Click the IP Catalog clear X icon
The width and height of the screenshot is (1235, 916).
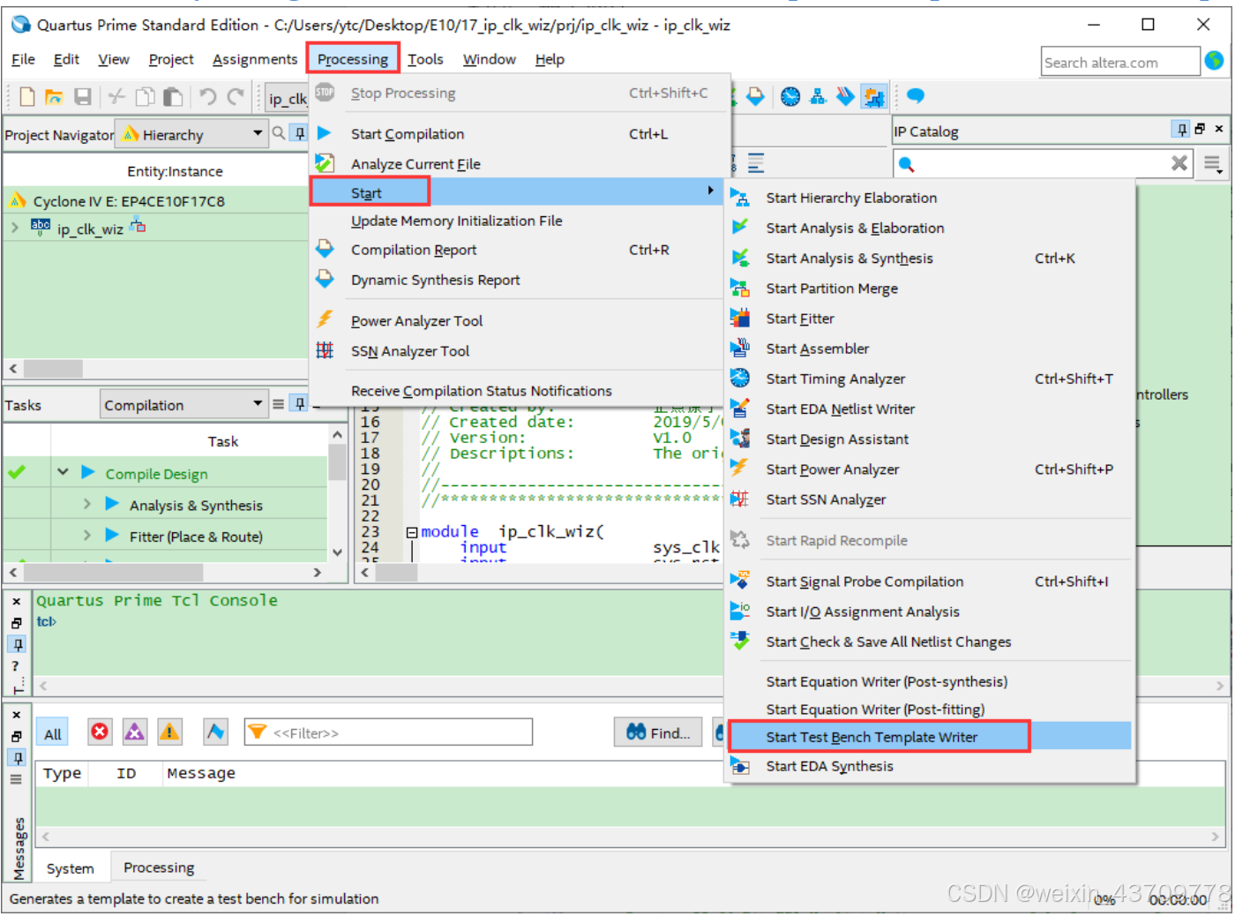click(x=1179, y=163)
